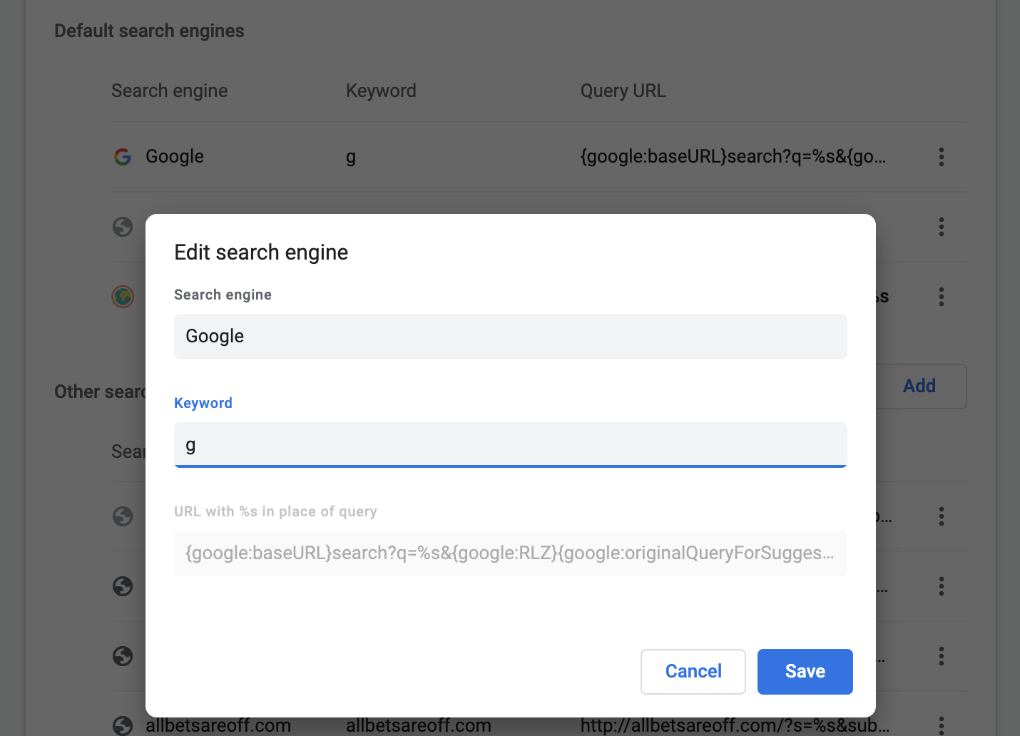Image resolution: width=1020 pixels, height=736 pixels.
Task: Click the Google logo icon in the list
Action: (123, 157)
